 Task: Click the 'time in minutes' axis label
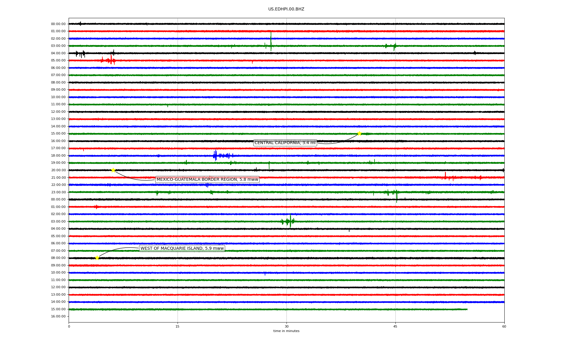point(286,331)
